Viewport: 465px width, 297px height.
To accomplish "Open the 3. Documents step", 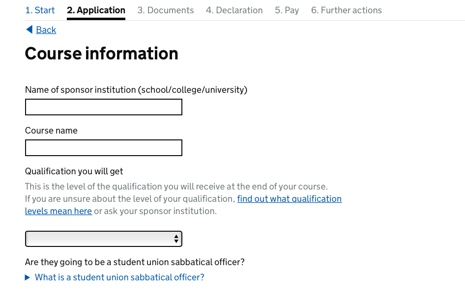I will 166,10.
